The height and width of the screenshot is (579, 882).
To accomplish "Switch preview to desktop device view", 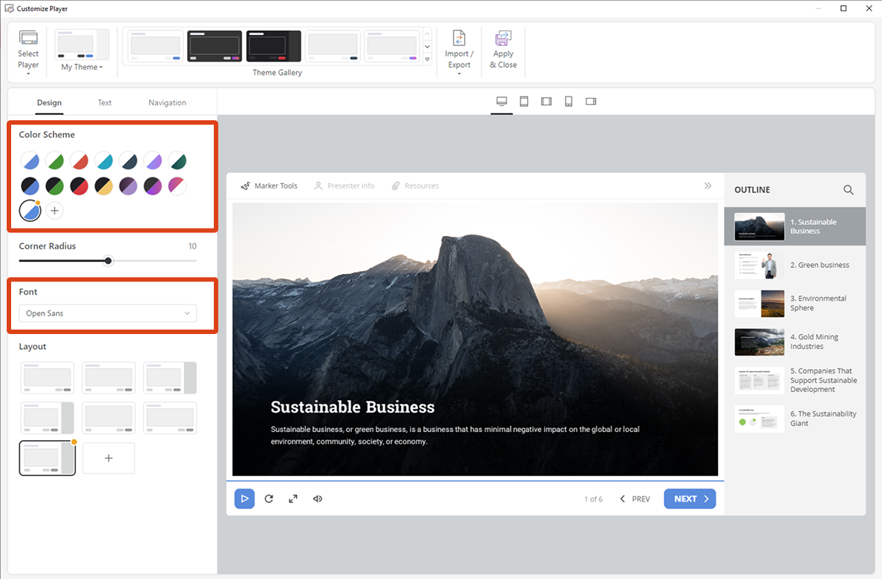I will (502, 102).
